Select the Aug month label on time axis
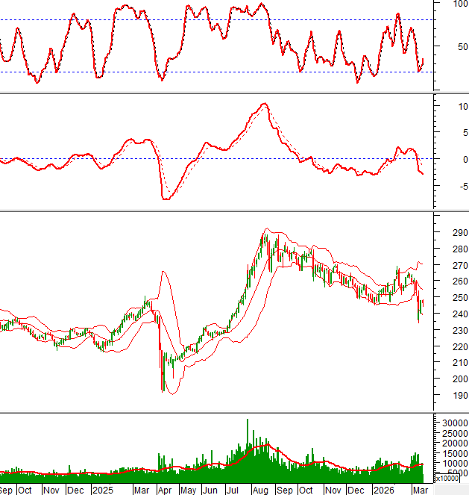Viewport: 469px width, 495px height. click(x=259, y=490)
